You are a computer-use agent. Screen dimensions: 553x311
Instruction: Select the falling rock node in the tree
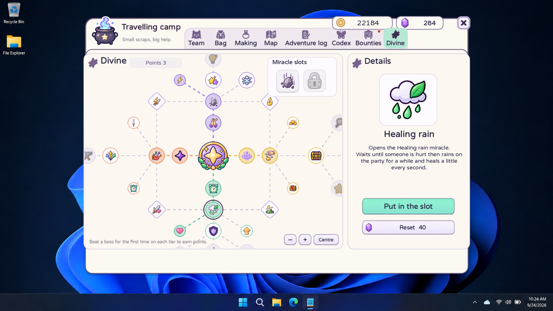(x=213, y=102)
